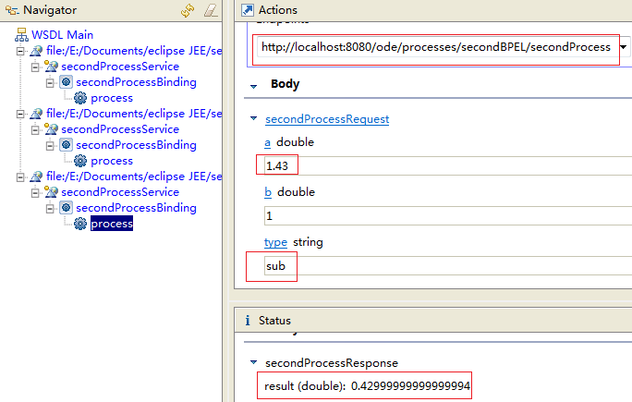Viewport: 632px width, 402px height.
Task: Click the second process operation gear icon
Action: point(80,161)
